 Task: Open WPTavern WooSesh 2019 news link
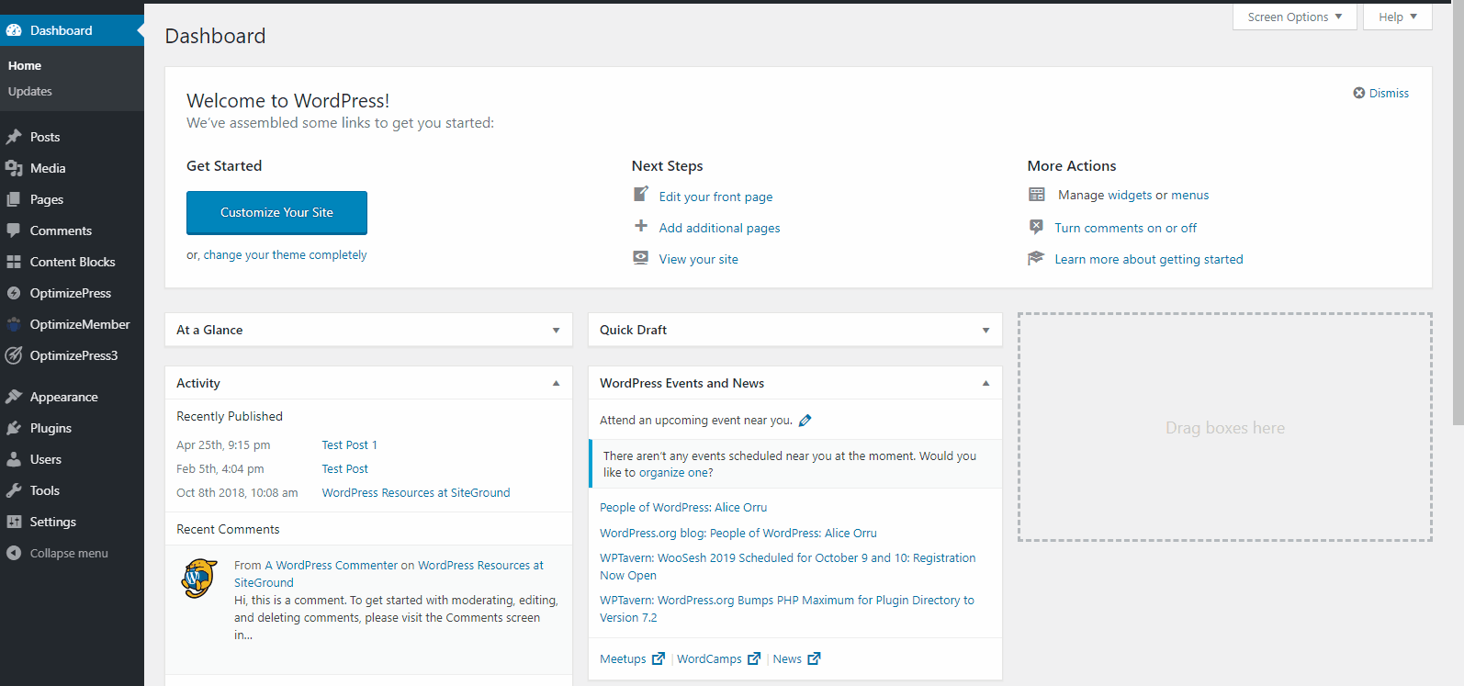tap(787, 567)
